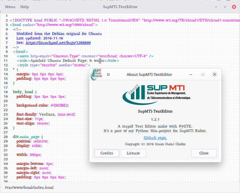Screen dimensions: 240x193
Task: Close the main SupMTI-TextEditor window
Action: tap(234, 7)
